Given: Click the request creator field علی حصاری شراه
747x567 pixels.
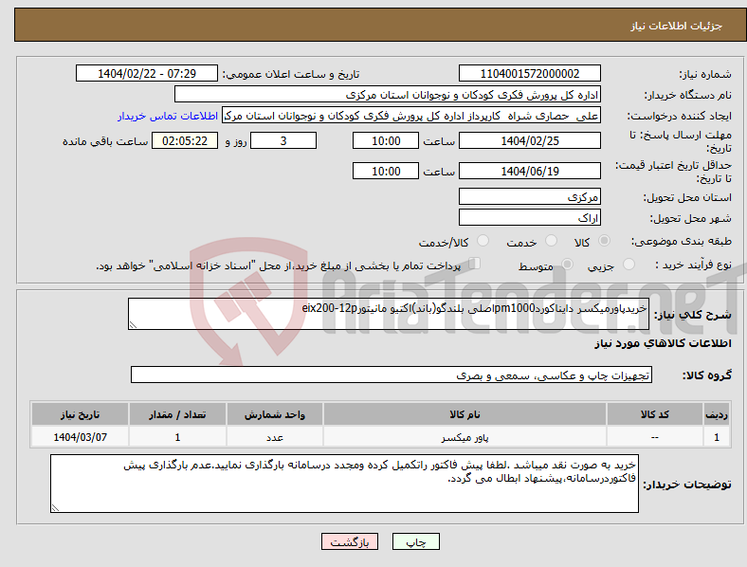Looking at the screenshot, I should [411, 116].
